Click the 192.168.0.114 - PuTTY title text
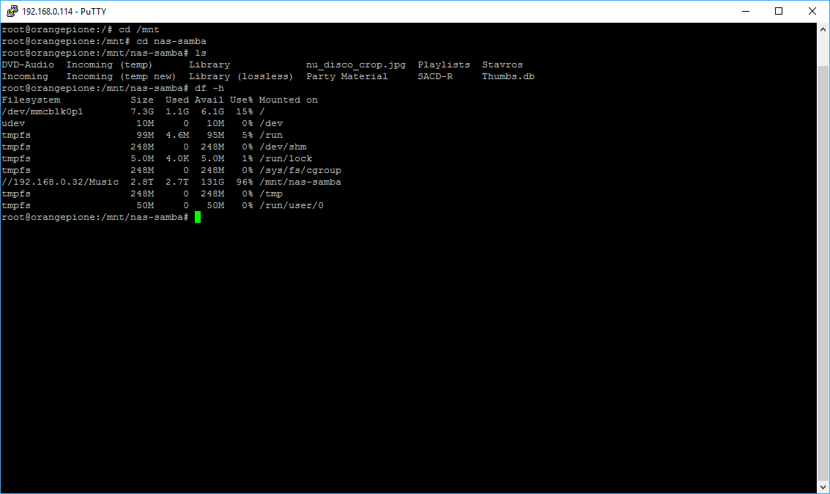Screen dimensions: 830x494 (64, 12)
